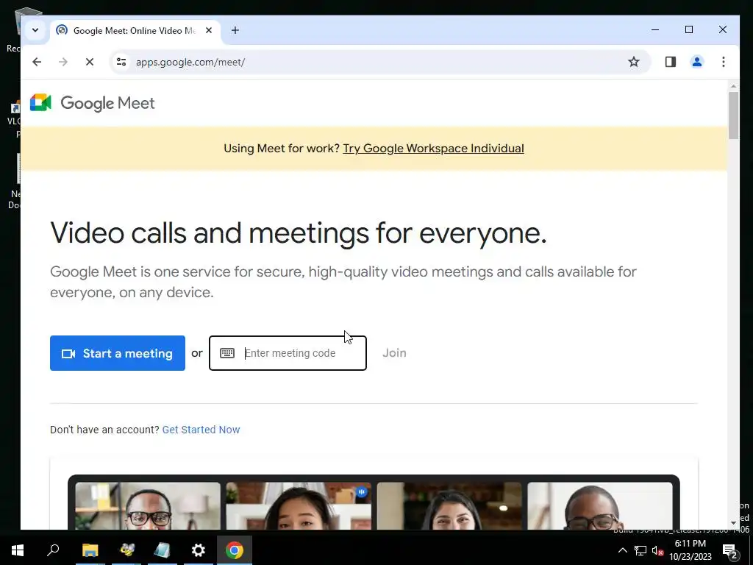Show hidden system tray icons
Viewport: 753px width, 565px height.
pyautogui.click(x=622, y=550)
